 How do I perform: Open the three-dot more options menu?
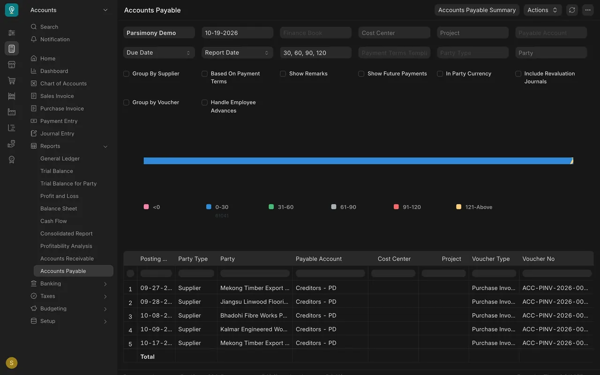(588, 10)
